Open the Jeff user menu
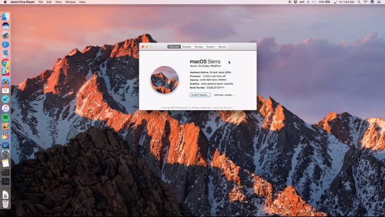This screenshot has width=385, height=217. (x=302, y=2)
